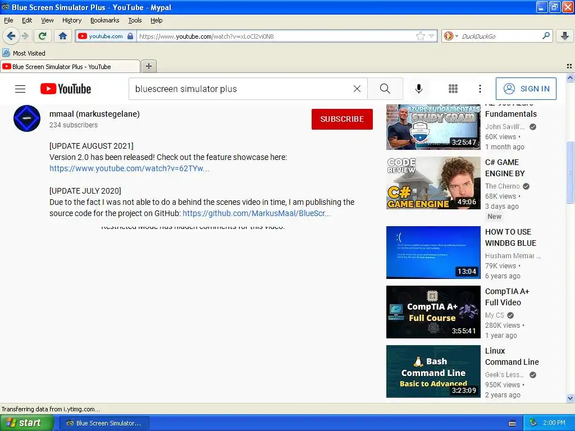575x431 pixels.
Task: Open the version 2.0 showcase YouTube link
Action: point(129,168)
